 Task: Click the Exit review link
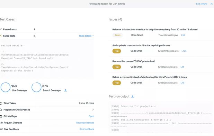tap(202, 4)
